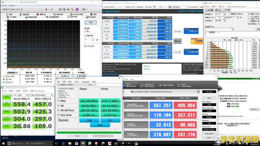Viewport: 260px width, 146px height.
Task: Click the context help arrow icon in ATTO toolbar
Action: (229, 10)
